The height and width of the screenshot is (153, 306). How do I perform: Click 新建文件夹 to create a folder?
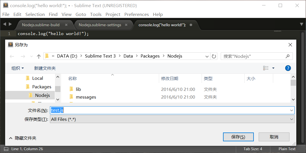point(45,68)
